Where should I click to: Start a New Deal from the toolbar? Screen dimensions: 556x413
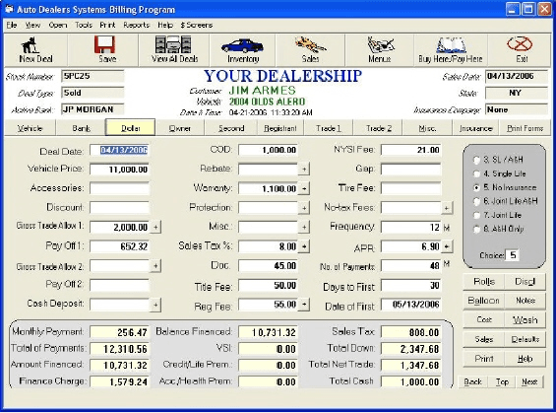[35, 49]
